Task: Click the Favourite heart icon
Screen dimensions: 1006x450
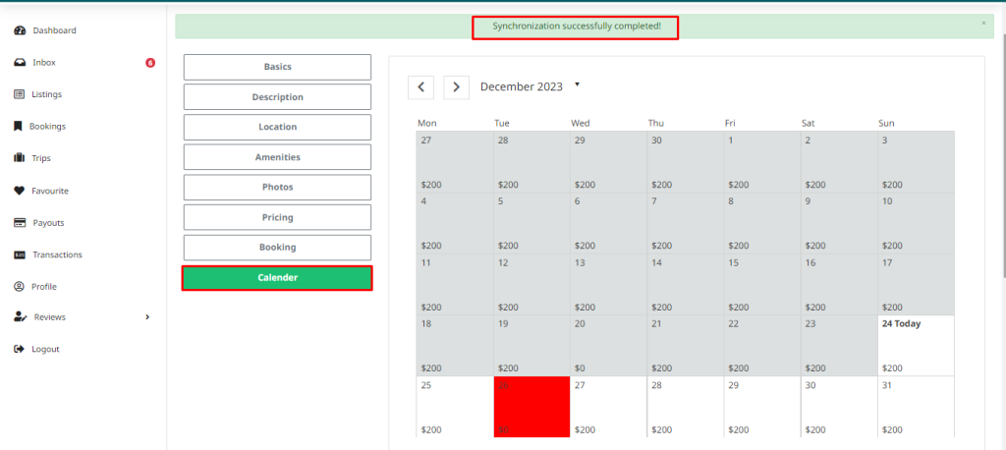Action: (20, 191)
